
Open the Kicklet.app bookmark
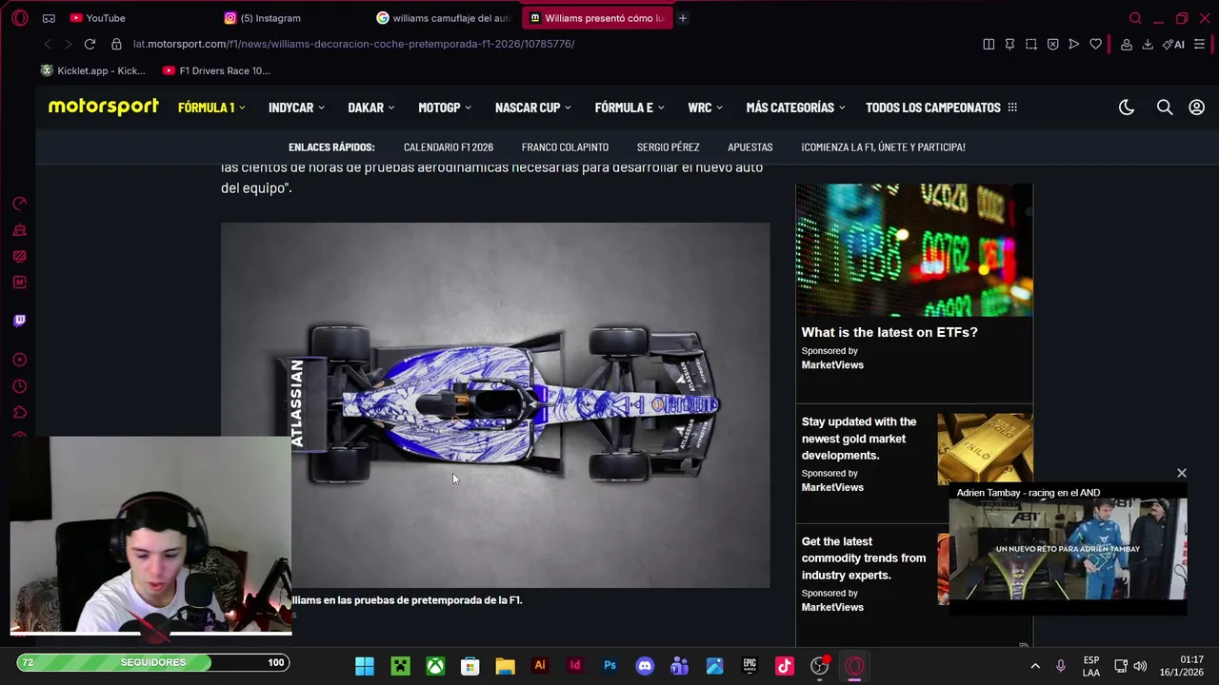pyautogui.click(x=93, y=70)
